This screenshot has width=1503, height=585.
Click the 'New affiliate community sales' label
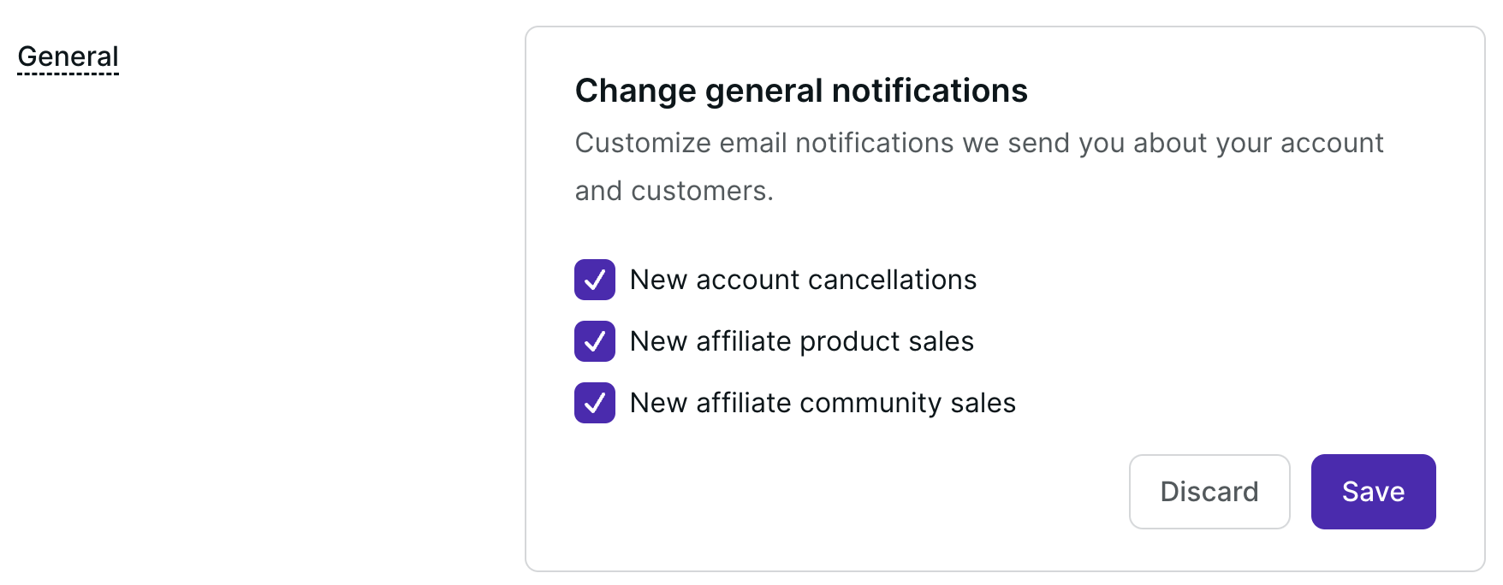click(823, 403)
